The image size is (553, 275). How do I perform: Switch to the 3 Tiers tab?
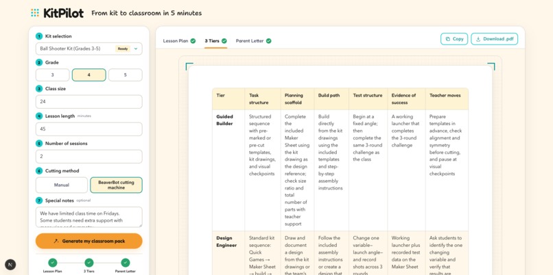(x=216, y=41)
